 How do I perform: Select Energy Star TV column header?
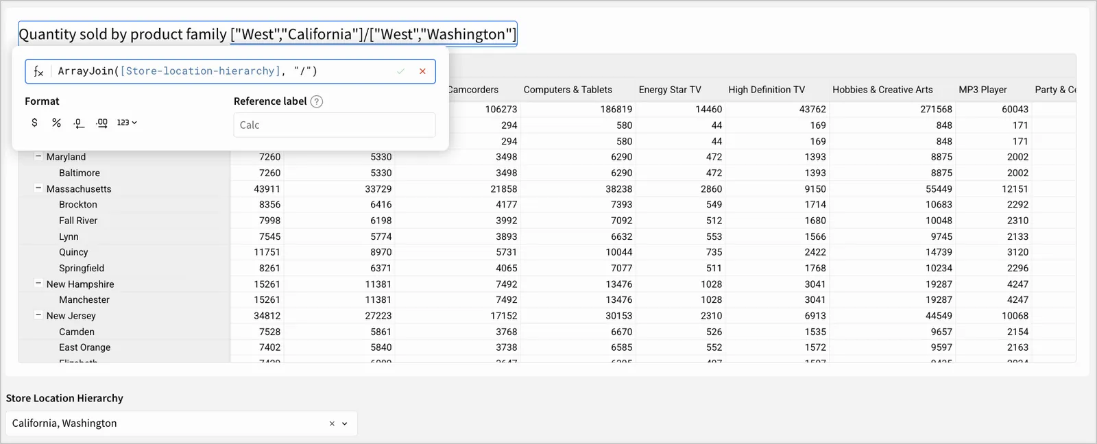(670, 90)
